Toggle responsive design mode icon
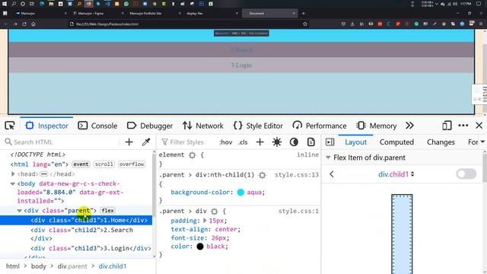This screenshot has width=487, height=274. [447, 126]
